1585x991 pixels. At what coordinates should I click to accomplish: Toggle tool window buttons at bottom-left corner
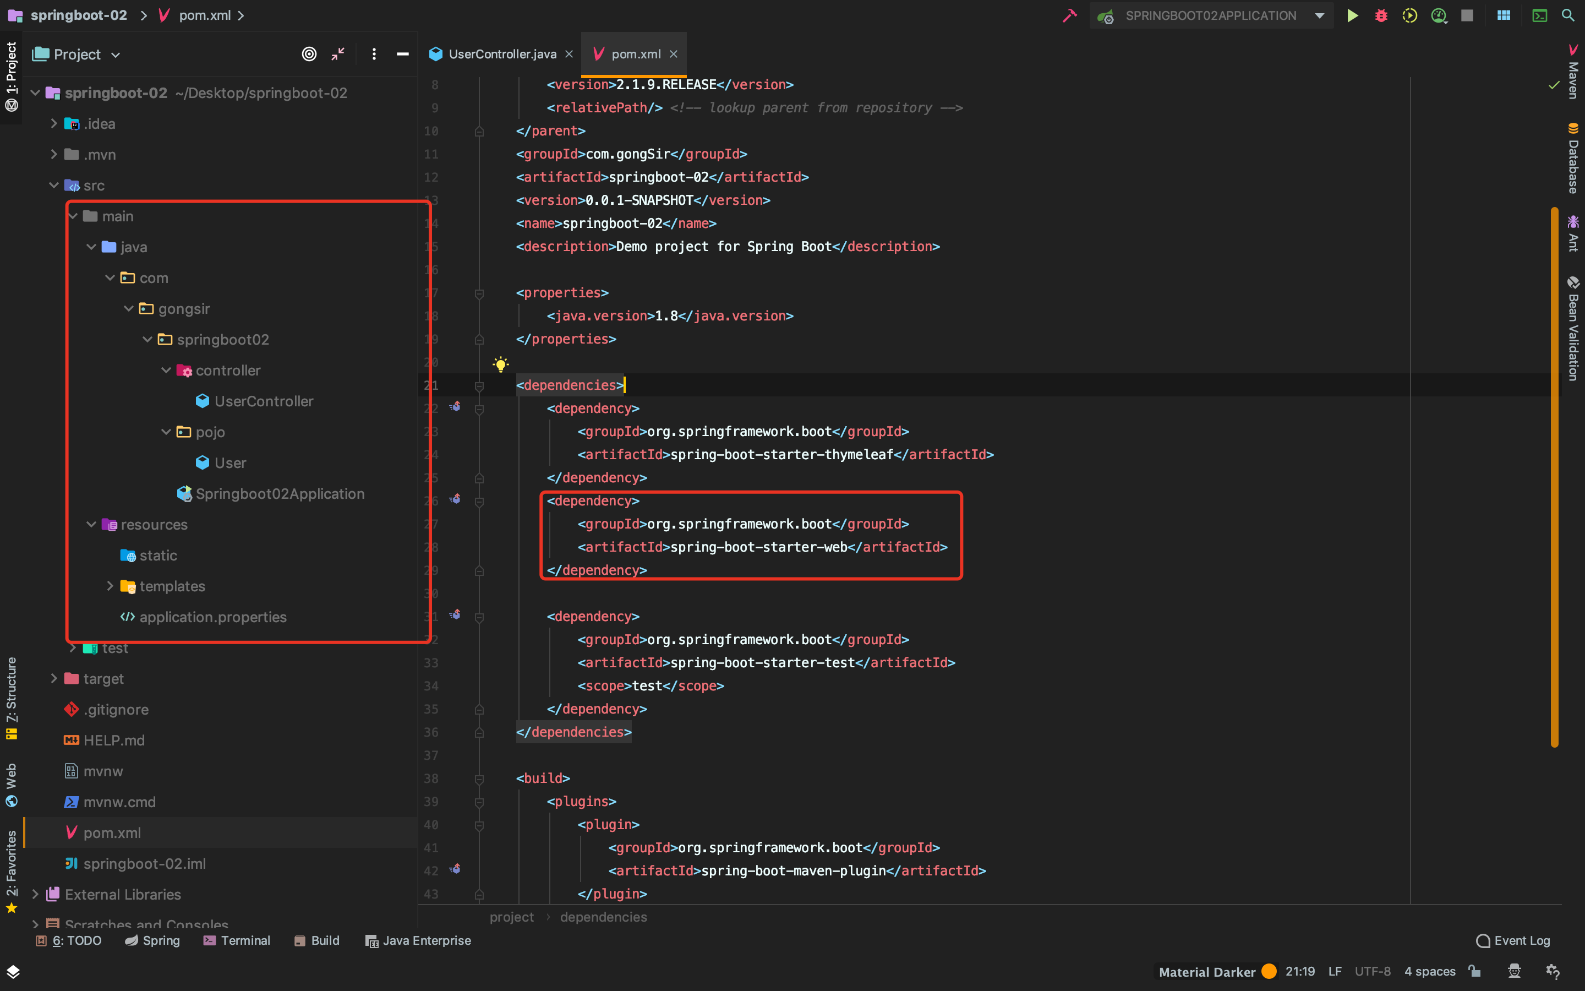(13, 971)
